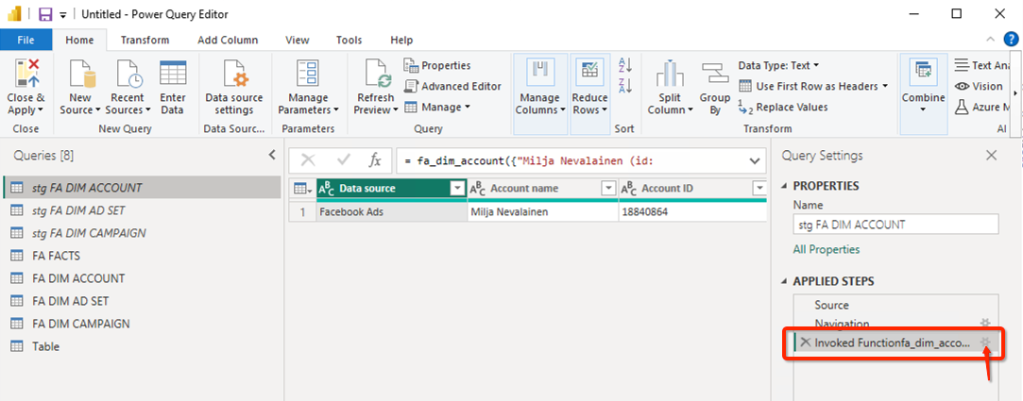Open query Properties
Screen dimensions: 1023x401
(x=437, y=65)
